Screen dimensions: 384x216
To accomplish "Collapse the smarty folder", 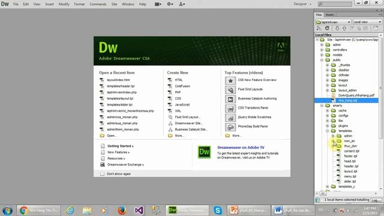I will click(322, 106).
